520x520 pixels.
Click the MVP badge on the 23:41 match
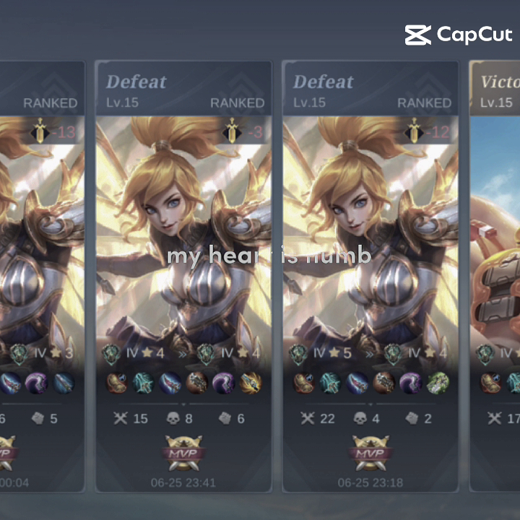(183, 453)
